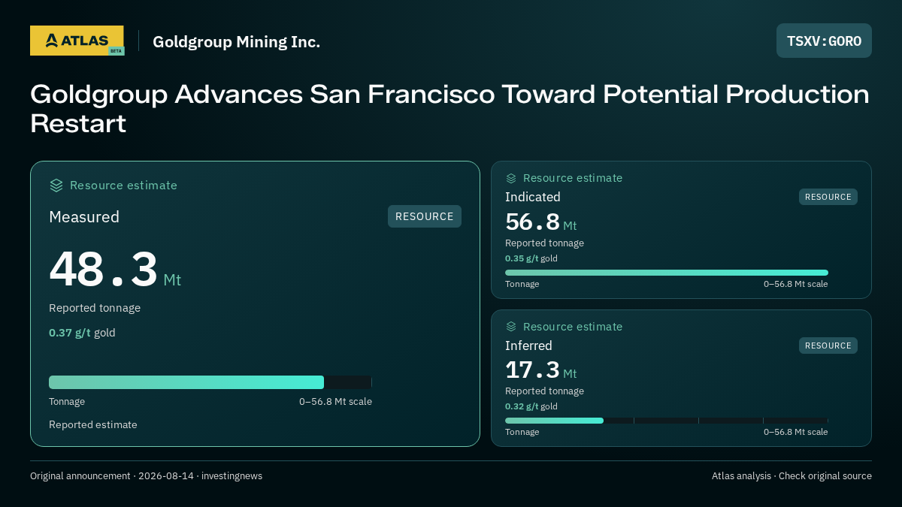Click the layers icon in the Measured card
This screenshot has width=902, height=507.
(x=56, y=186)
